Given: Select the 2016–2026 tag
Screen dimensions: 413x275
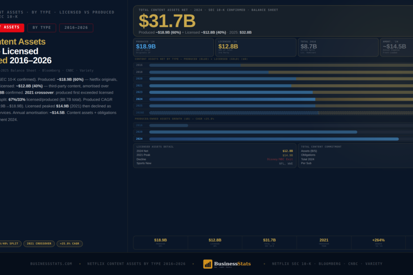Looking at the screenshot, I should 76,27.
